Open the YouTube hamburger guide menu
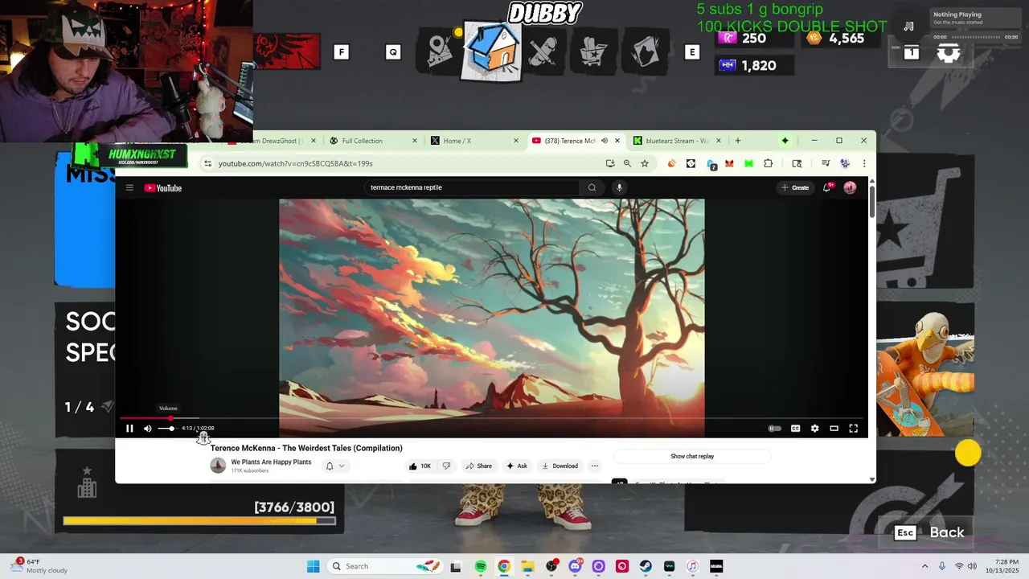The image size is (1029, 579). pos(129,188)
